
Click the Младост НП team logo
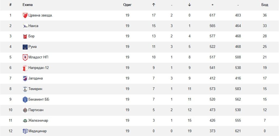click(25, 57)
